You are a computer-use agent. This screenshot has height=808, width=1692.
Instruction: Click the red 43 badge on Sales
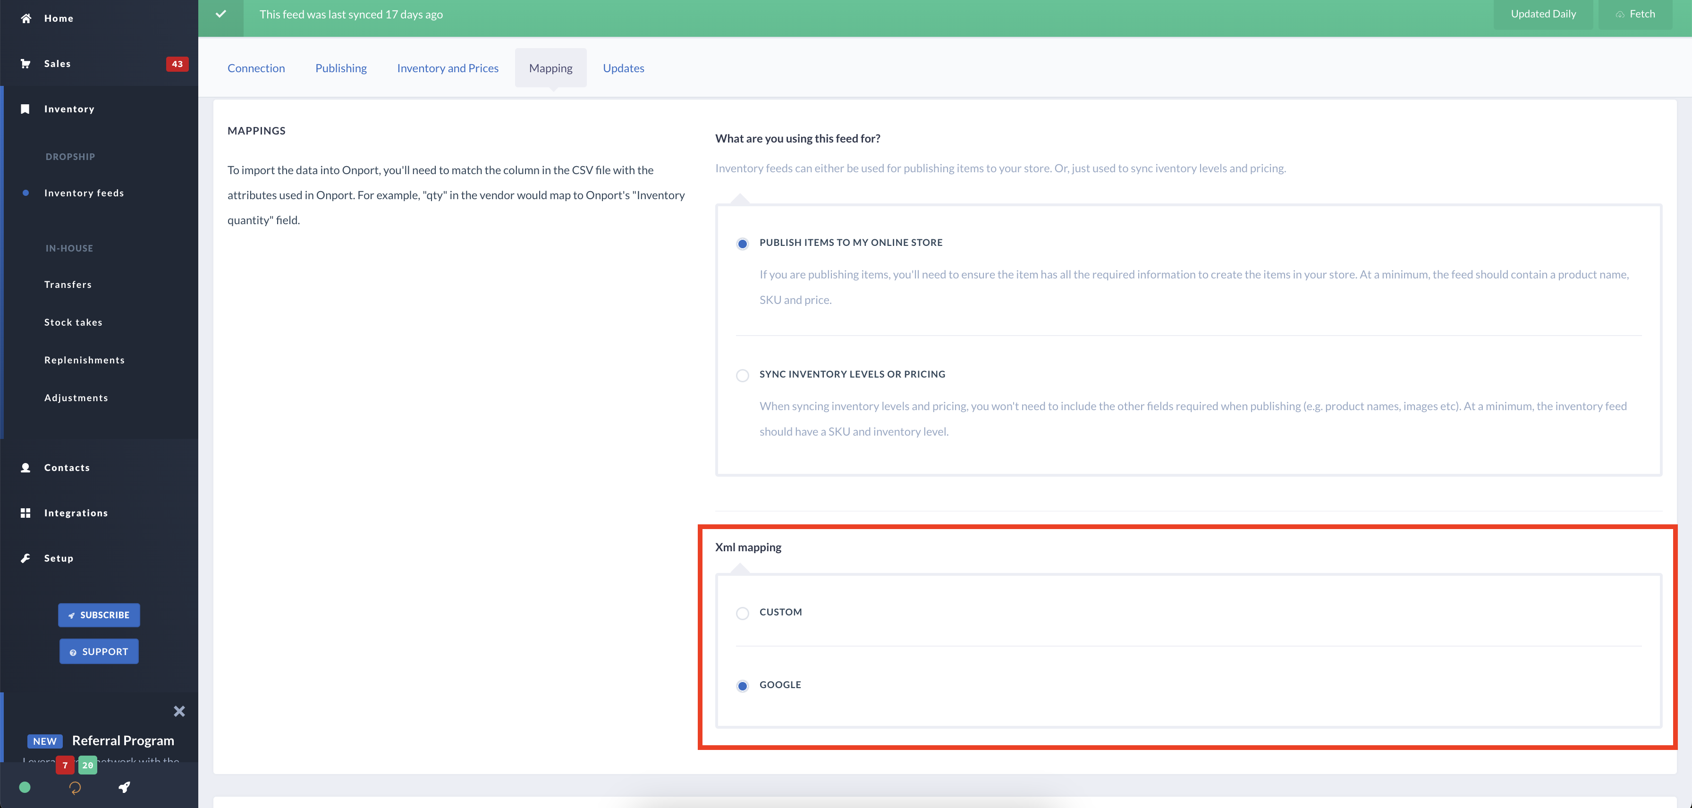(178, 64)
